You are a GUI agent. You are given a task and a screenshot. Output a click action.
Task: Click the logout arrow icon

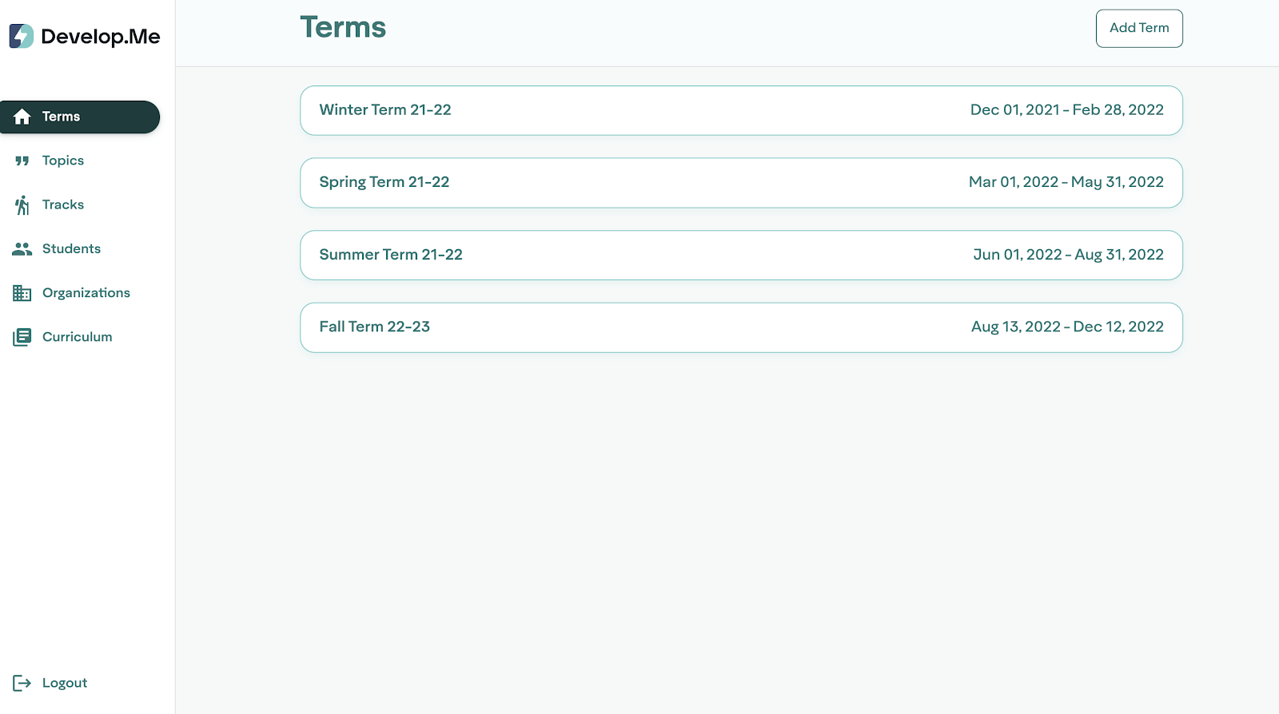click(22, 683)
